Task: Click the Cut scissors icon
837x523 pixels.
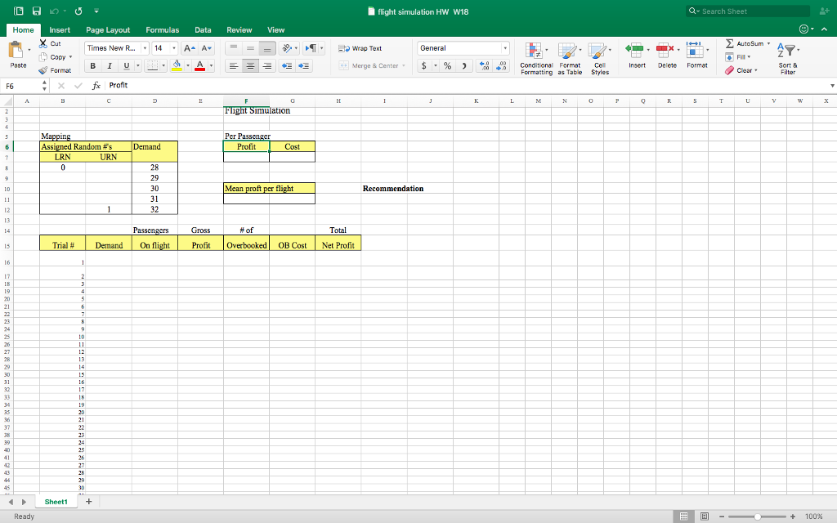Action: point(44,44)
